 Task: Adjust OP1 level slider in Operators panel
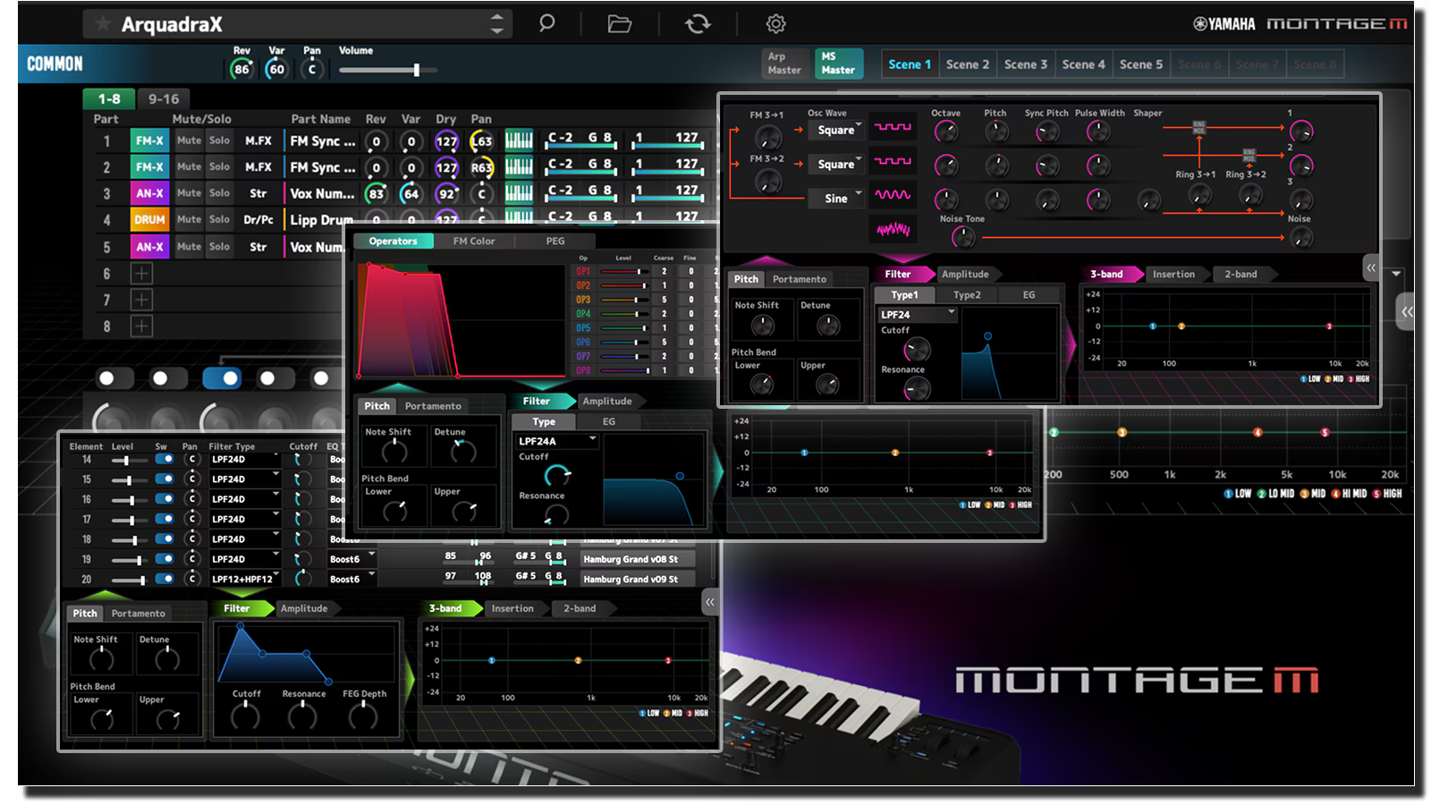coord(624,271)
